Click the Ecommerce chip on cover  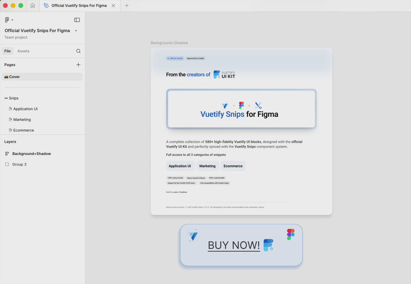[233, 166]
